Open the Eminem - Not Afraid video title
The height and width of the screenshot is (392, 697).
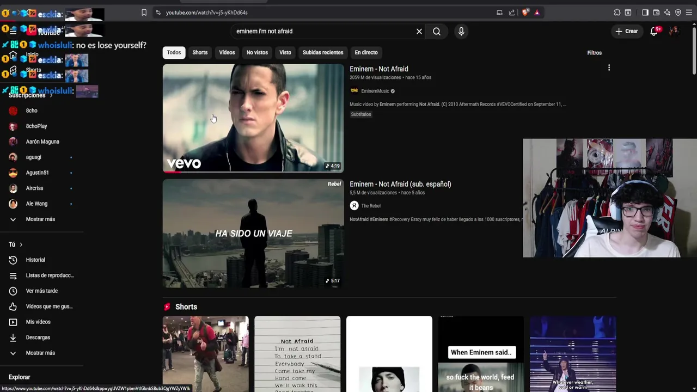pyautogui.click(x=379, y=69)
